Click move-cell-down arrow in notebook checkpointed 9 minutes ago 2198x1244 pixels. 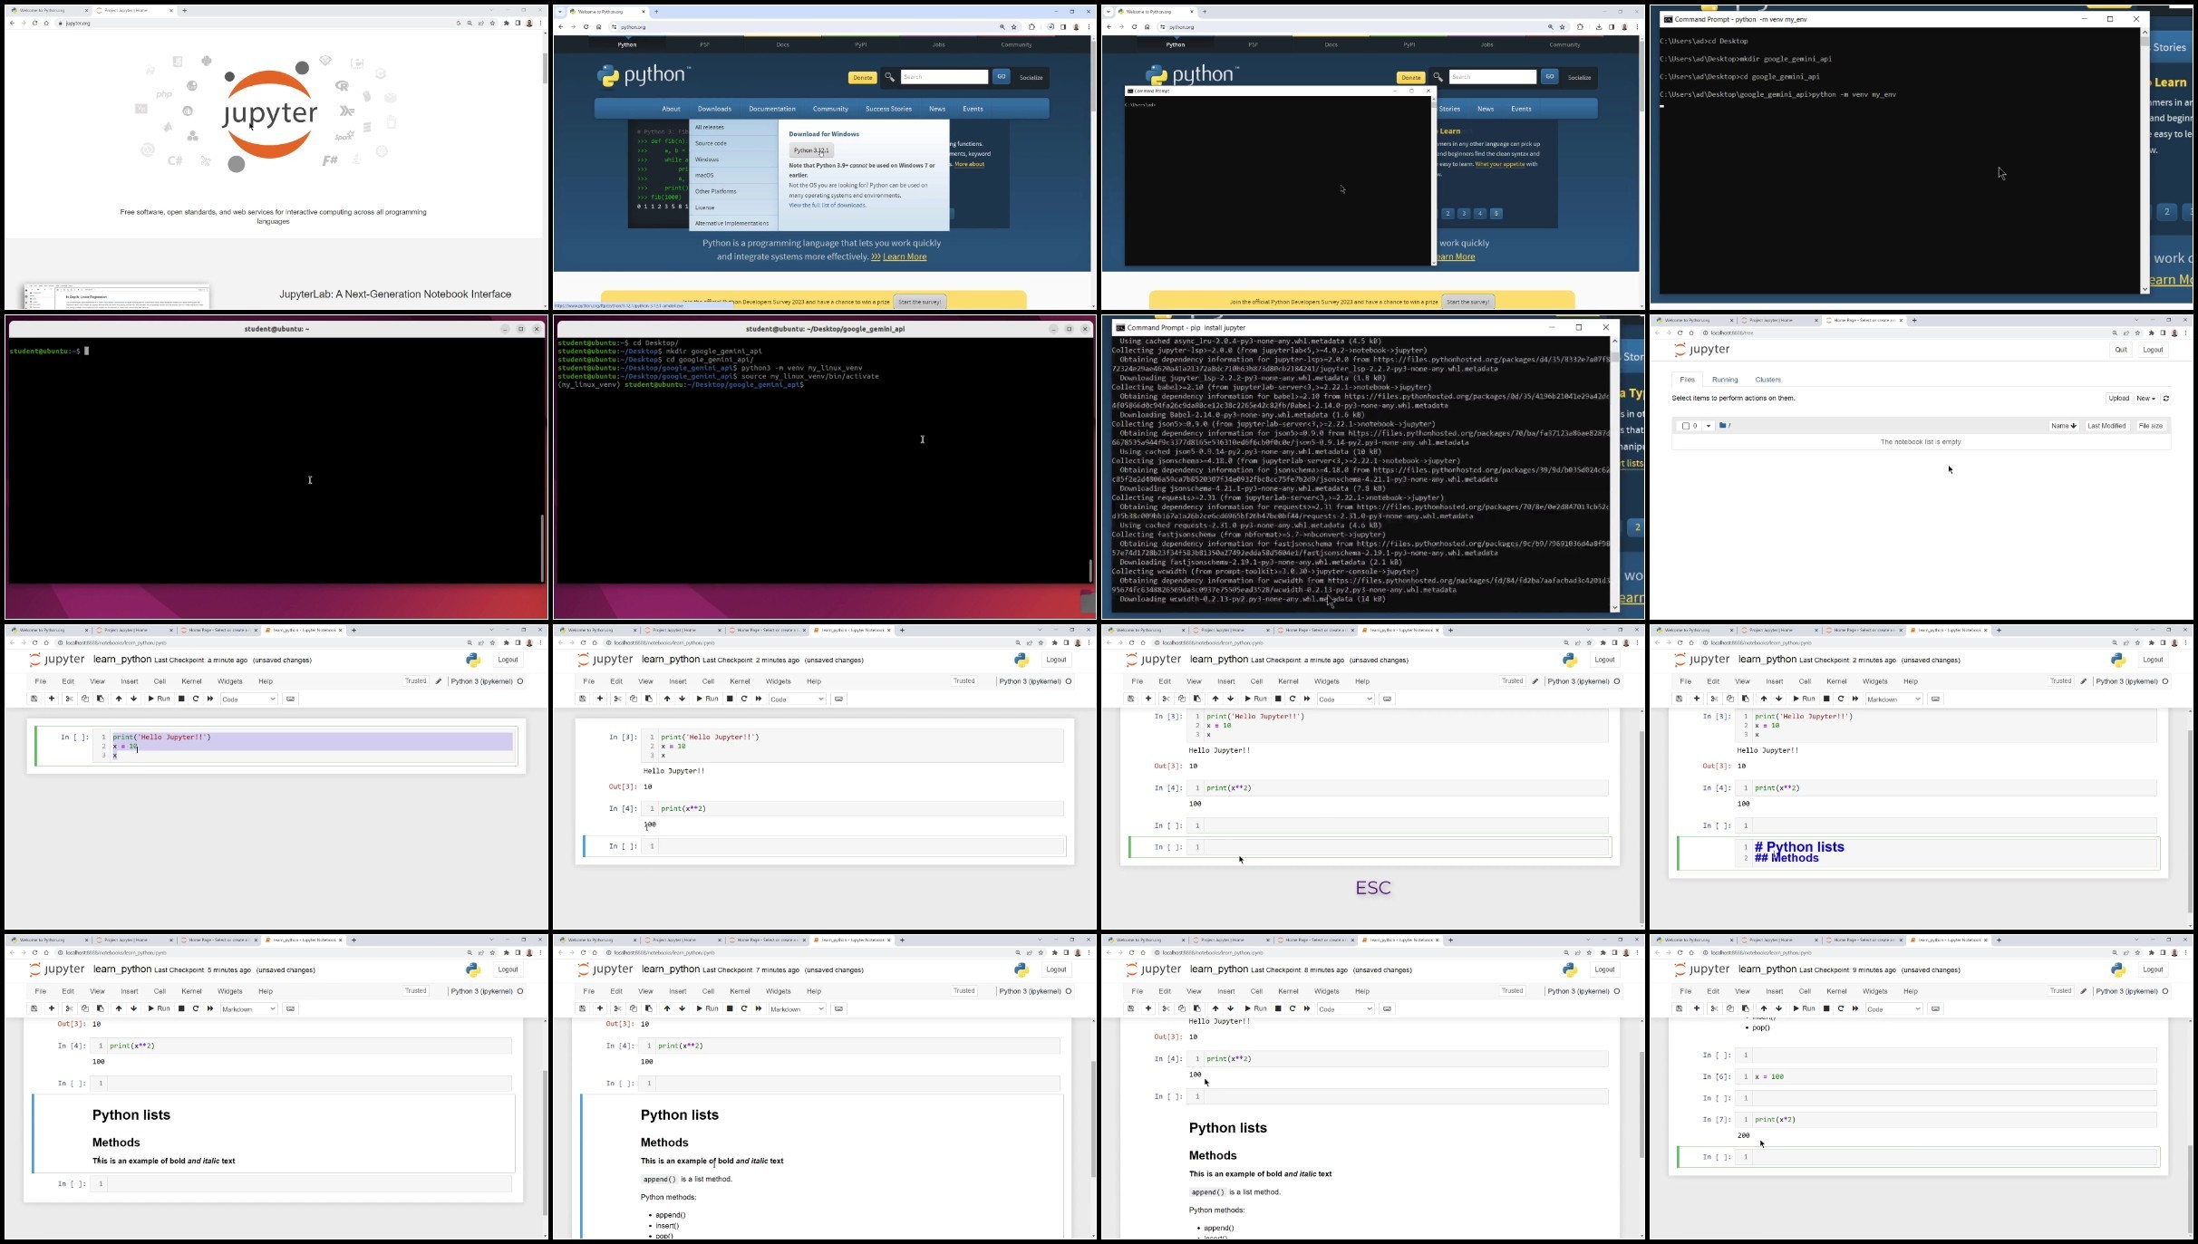1779,1008
